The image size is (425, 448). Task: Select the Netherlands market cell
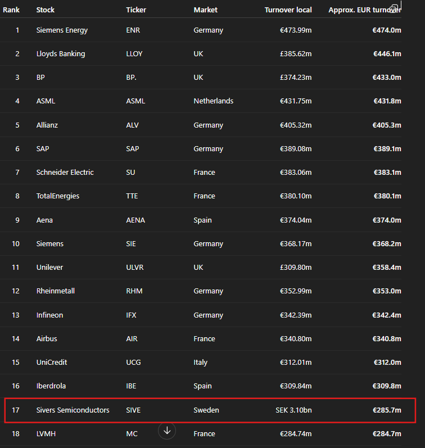(x=213, y=101)
